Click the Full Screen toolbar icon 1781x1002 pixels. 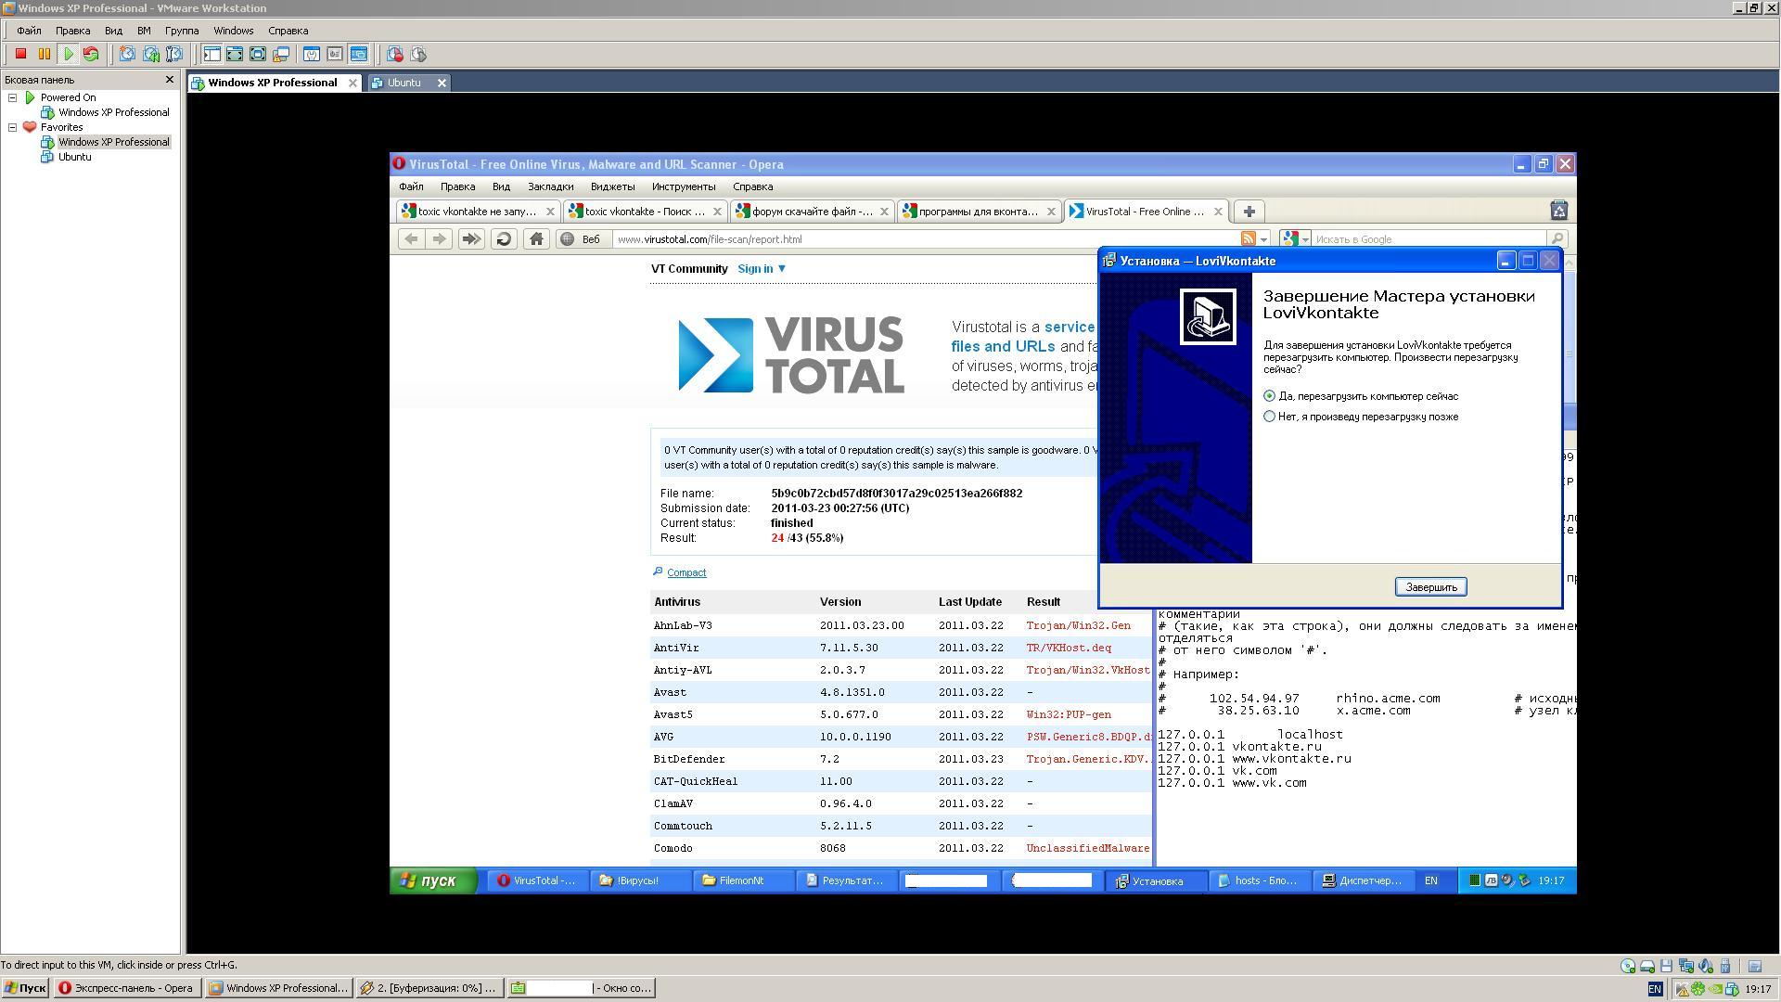258,55
